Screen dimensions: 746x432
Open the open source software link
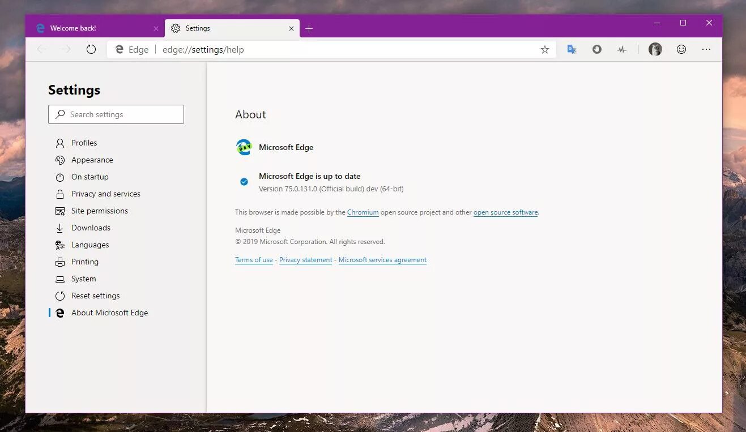click(506, 212)
